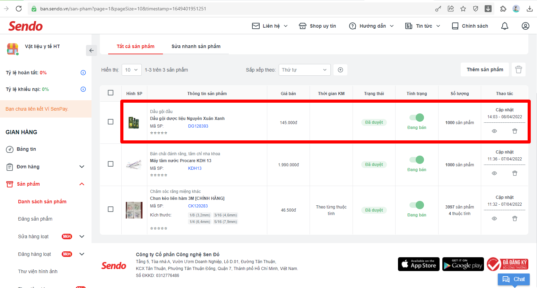The width and height of the screenshot is (537, 288).
Task: Open the Sắp xếp theo sorting dropdown
Action: click(x=304, y=70)
